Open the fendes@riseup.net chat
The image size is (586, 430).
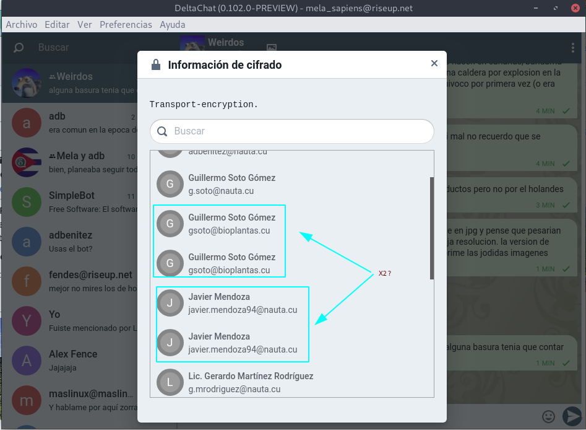point(71,281)
